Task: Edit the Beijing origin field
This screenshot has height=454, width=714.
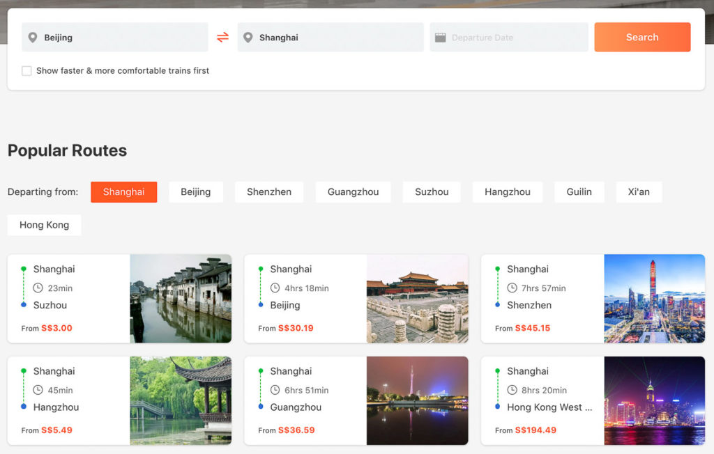Action: point(115,38)
